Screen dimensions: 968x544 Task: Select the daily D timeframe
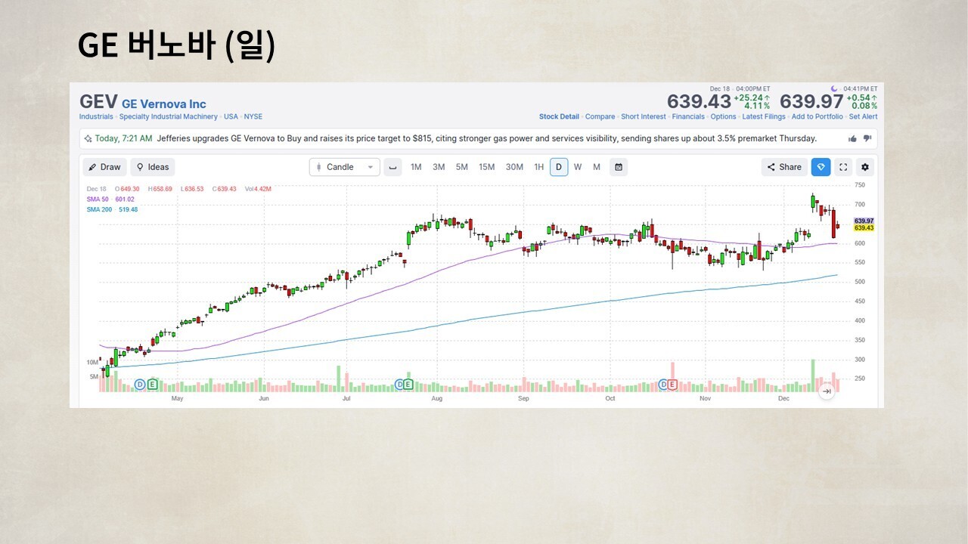coord(559,167)
